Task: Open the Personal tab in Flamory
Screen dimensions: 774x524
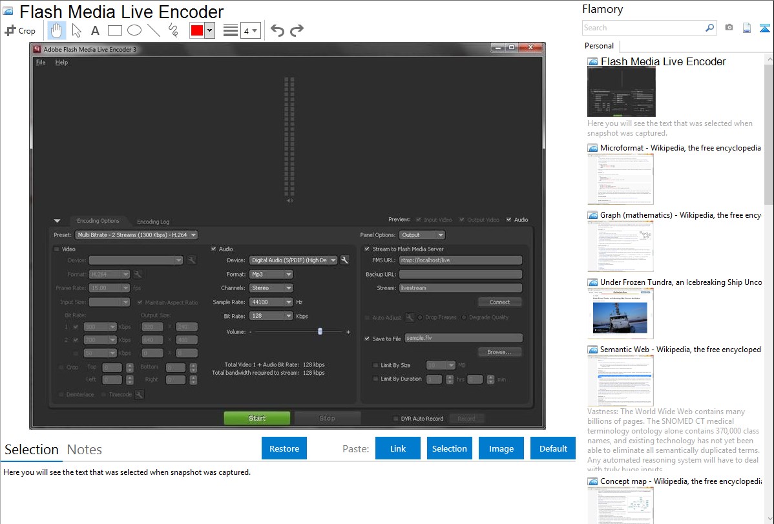Action: (600, 46)
